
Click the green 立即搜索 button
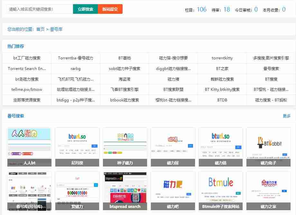tap(85, 9)
